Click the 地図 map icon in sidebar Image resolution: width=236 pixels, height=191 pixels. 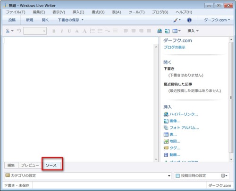166,141
